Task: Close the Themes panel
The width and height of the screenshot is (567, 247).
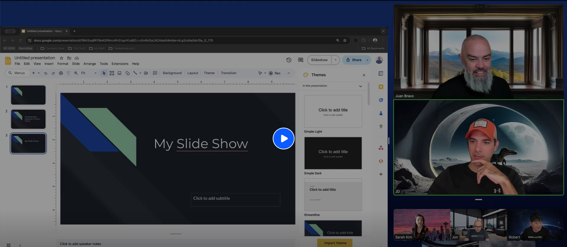Action: (364, 75)
